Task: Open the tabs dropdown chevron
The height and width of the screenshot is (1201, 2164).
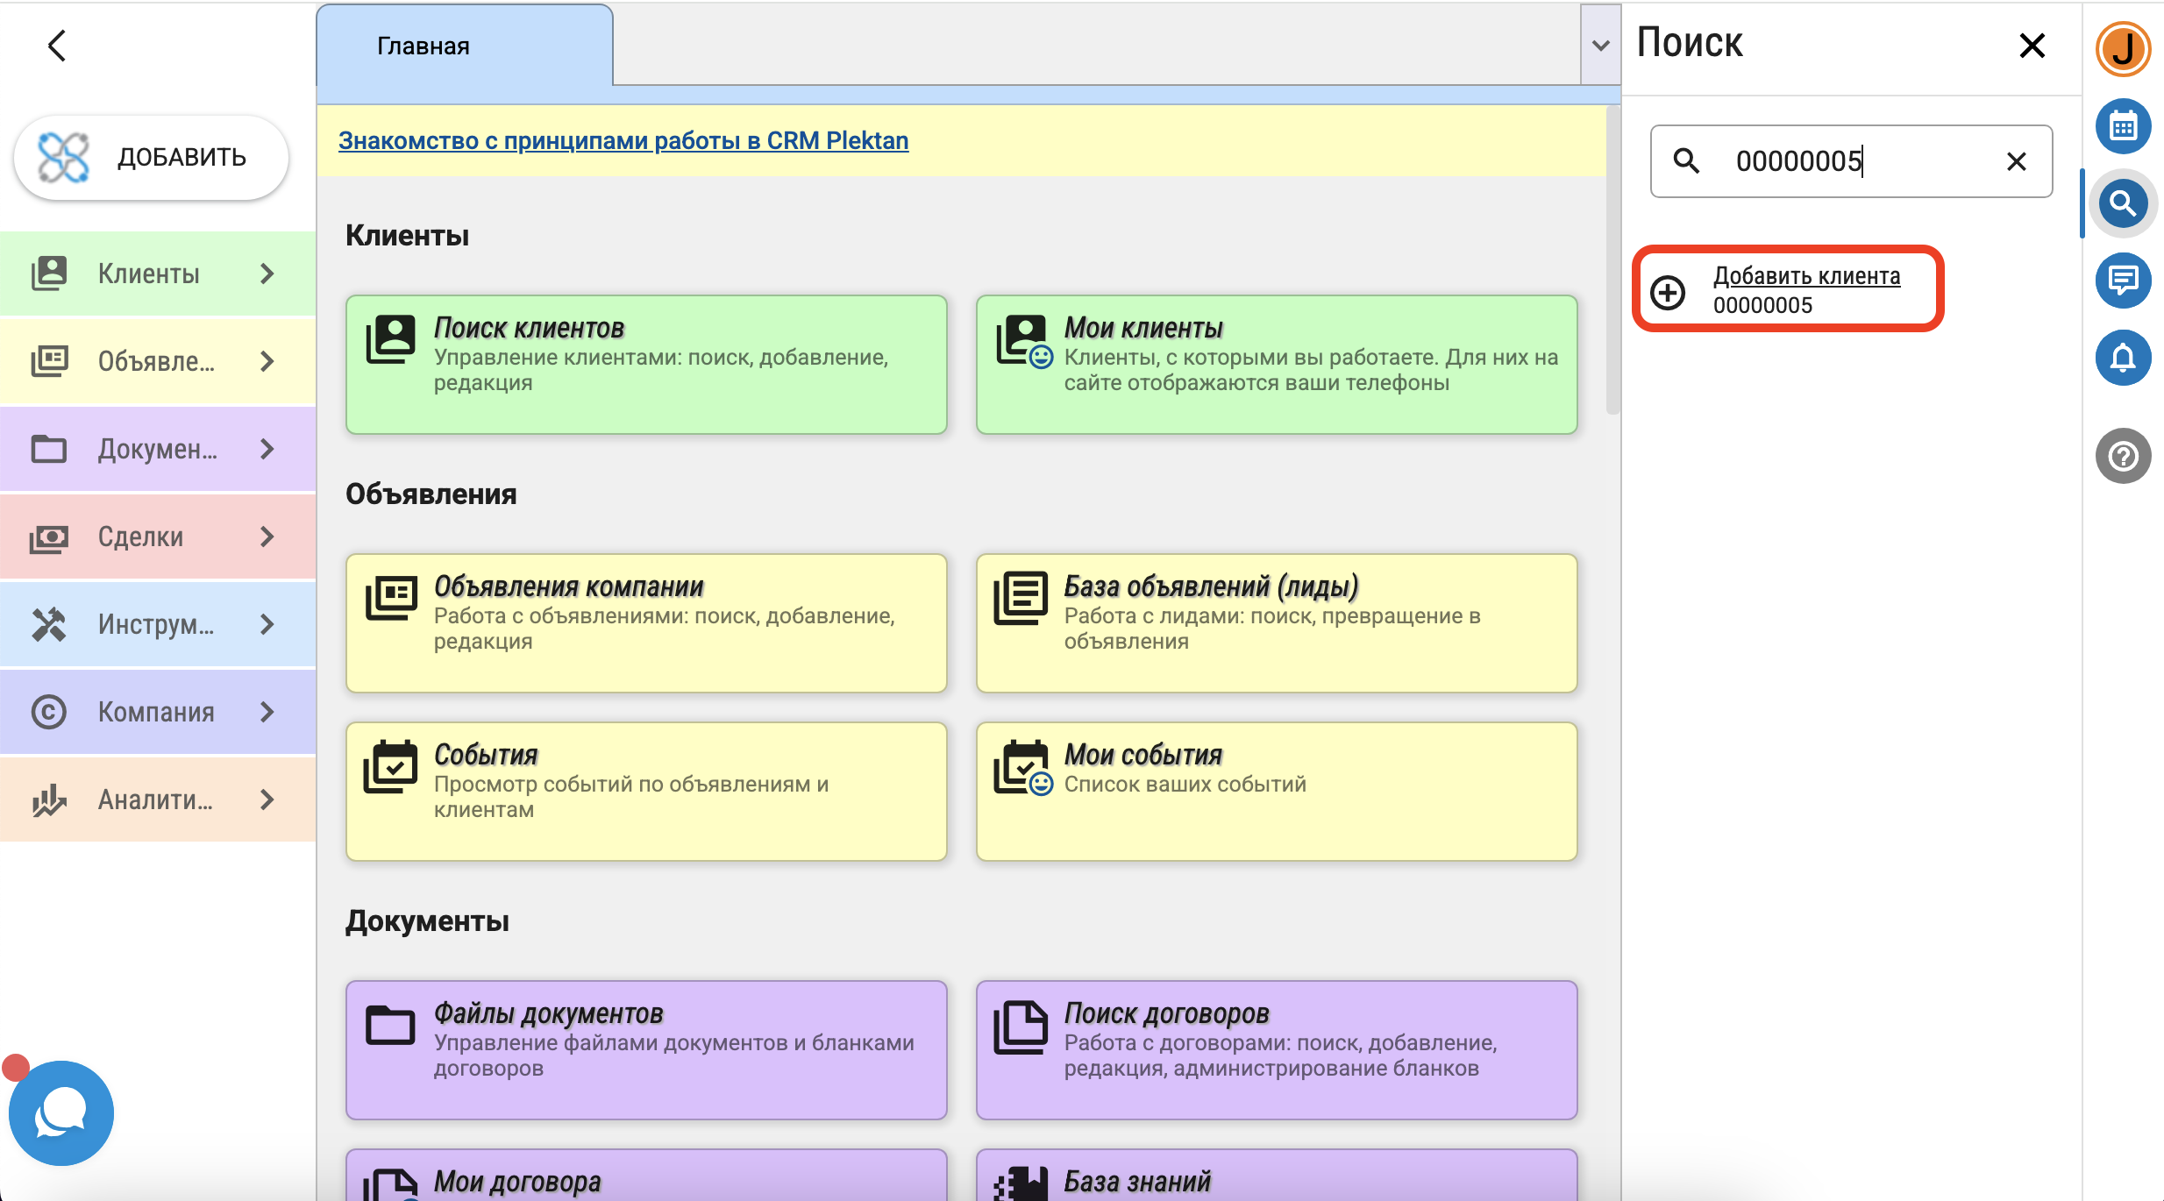Action: pos(1600,46)
